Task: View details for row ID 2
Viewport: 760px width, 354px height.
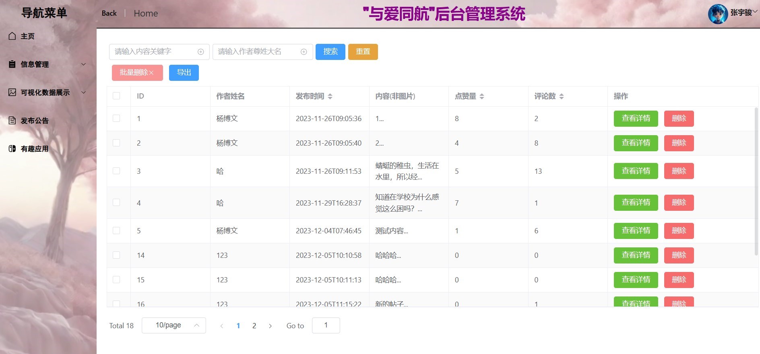Action: click(636, 143)
